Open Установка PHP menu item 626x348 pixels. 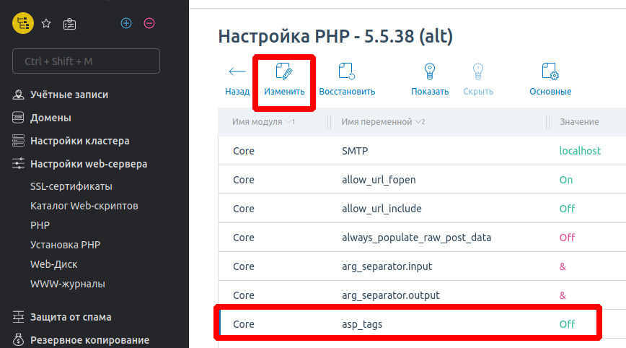(65, 245)
